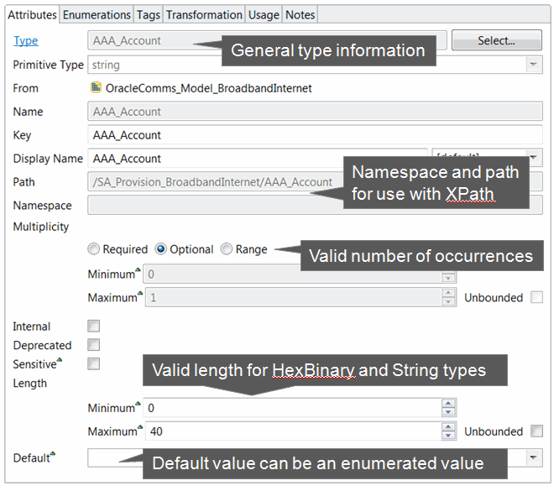Expand the Primitive Type dropdown arrow
The height and width of the screenshot is (486, 554).
point(533,65)
